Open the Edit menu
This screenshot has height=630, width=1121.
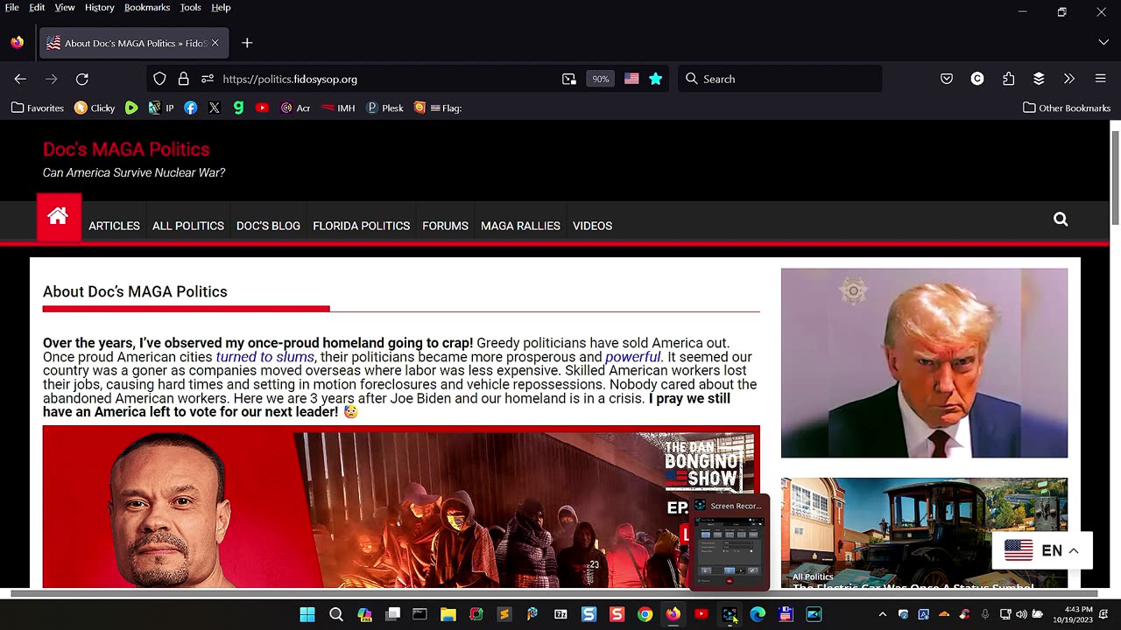tap(37, 7)
